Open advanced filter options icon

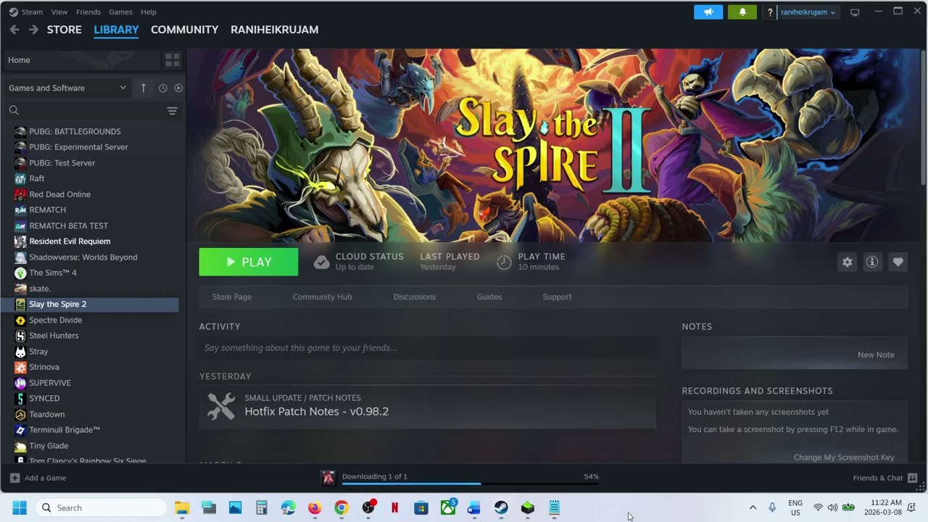(x=172, y=110)
